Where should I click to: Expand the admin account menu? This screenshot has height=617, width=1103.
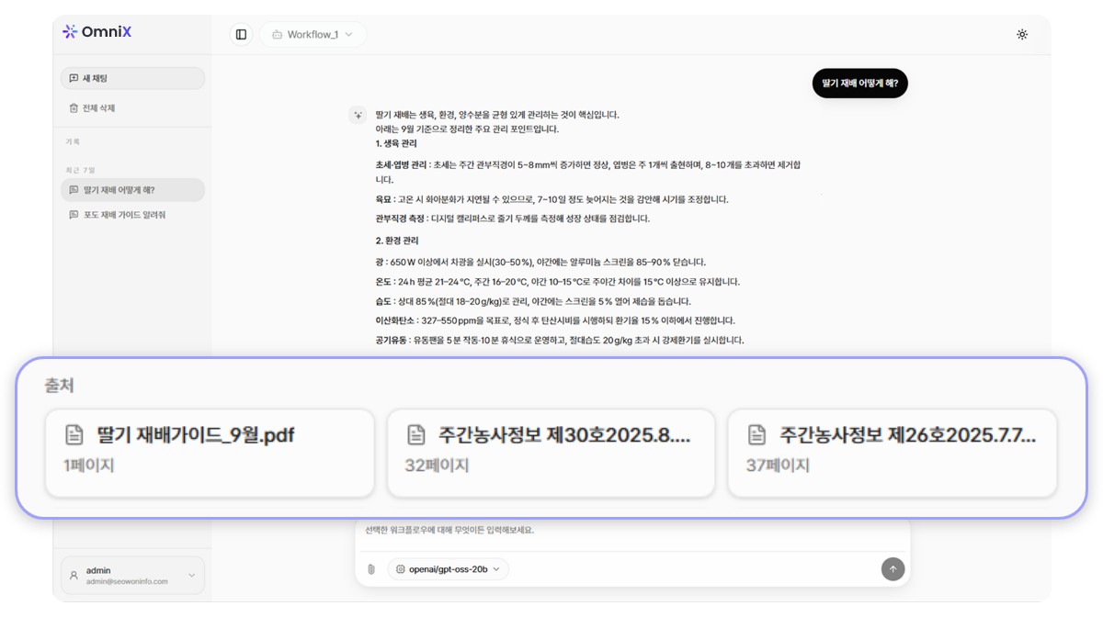pyautogui.click(x=132, y=576)
